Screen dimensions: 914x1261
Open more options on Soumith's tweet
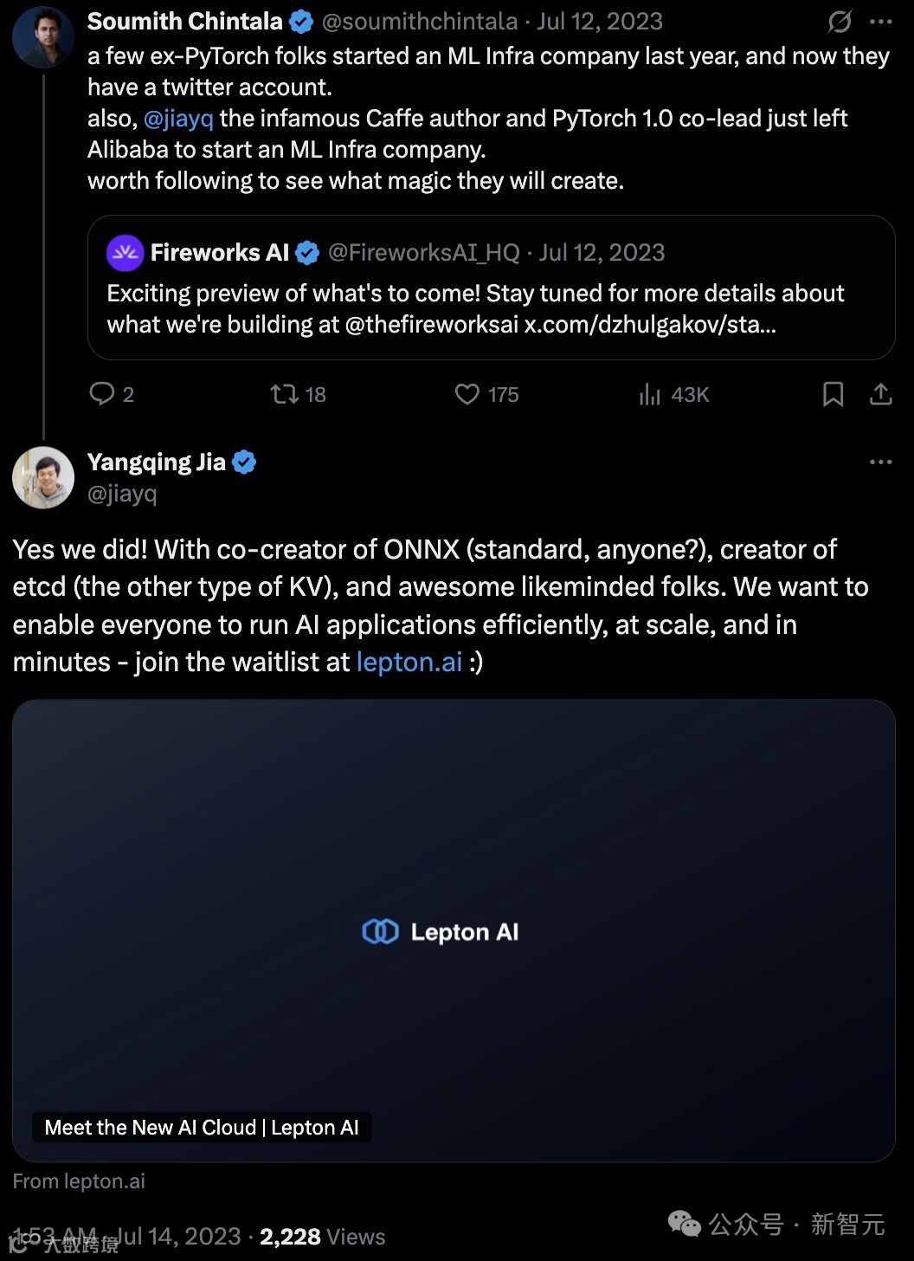[880, 22]
